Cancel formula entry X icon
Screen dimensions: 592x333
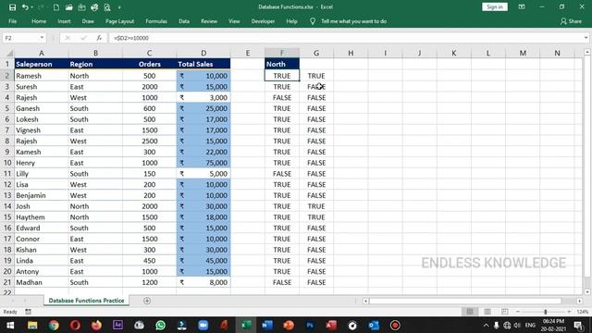tap(68, 38)
